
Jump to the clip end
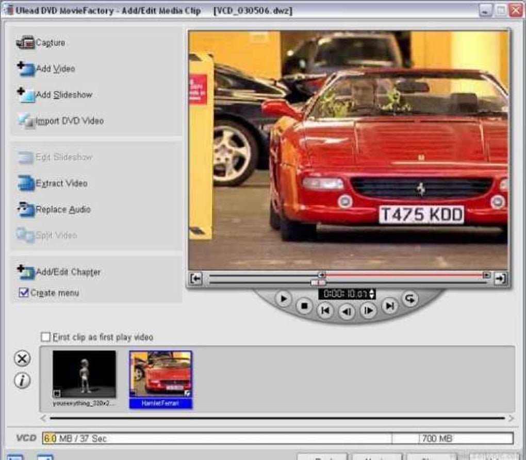pyautogui.click(x=389, y=305)
